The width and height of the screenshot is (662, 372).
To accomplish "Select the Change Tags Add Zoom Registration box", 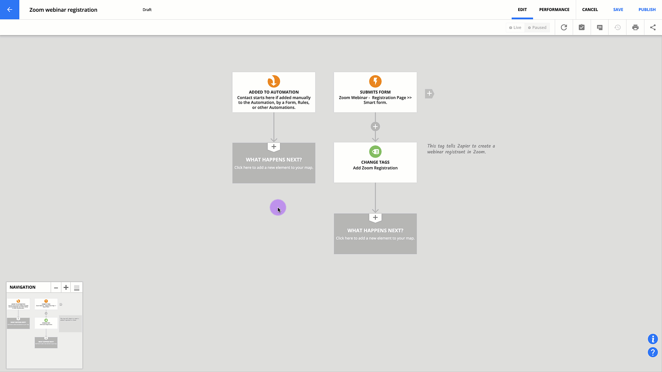I will tap(375, 162).
